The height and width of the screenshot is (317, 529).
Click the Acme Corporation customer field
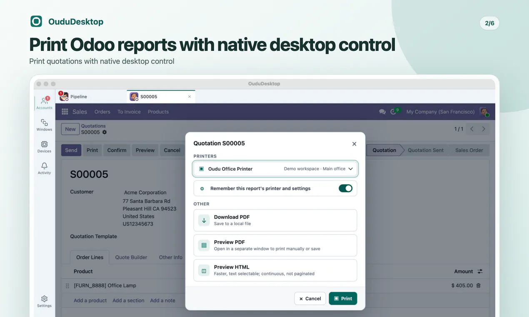tap(145, 192)
